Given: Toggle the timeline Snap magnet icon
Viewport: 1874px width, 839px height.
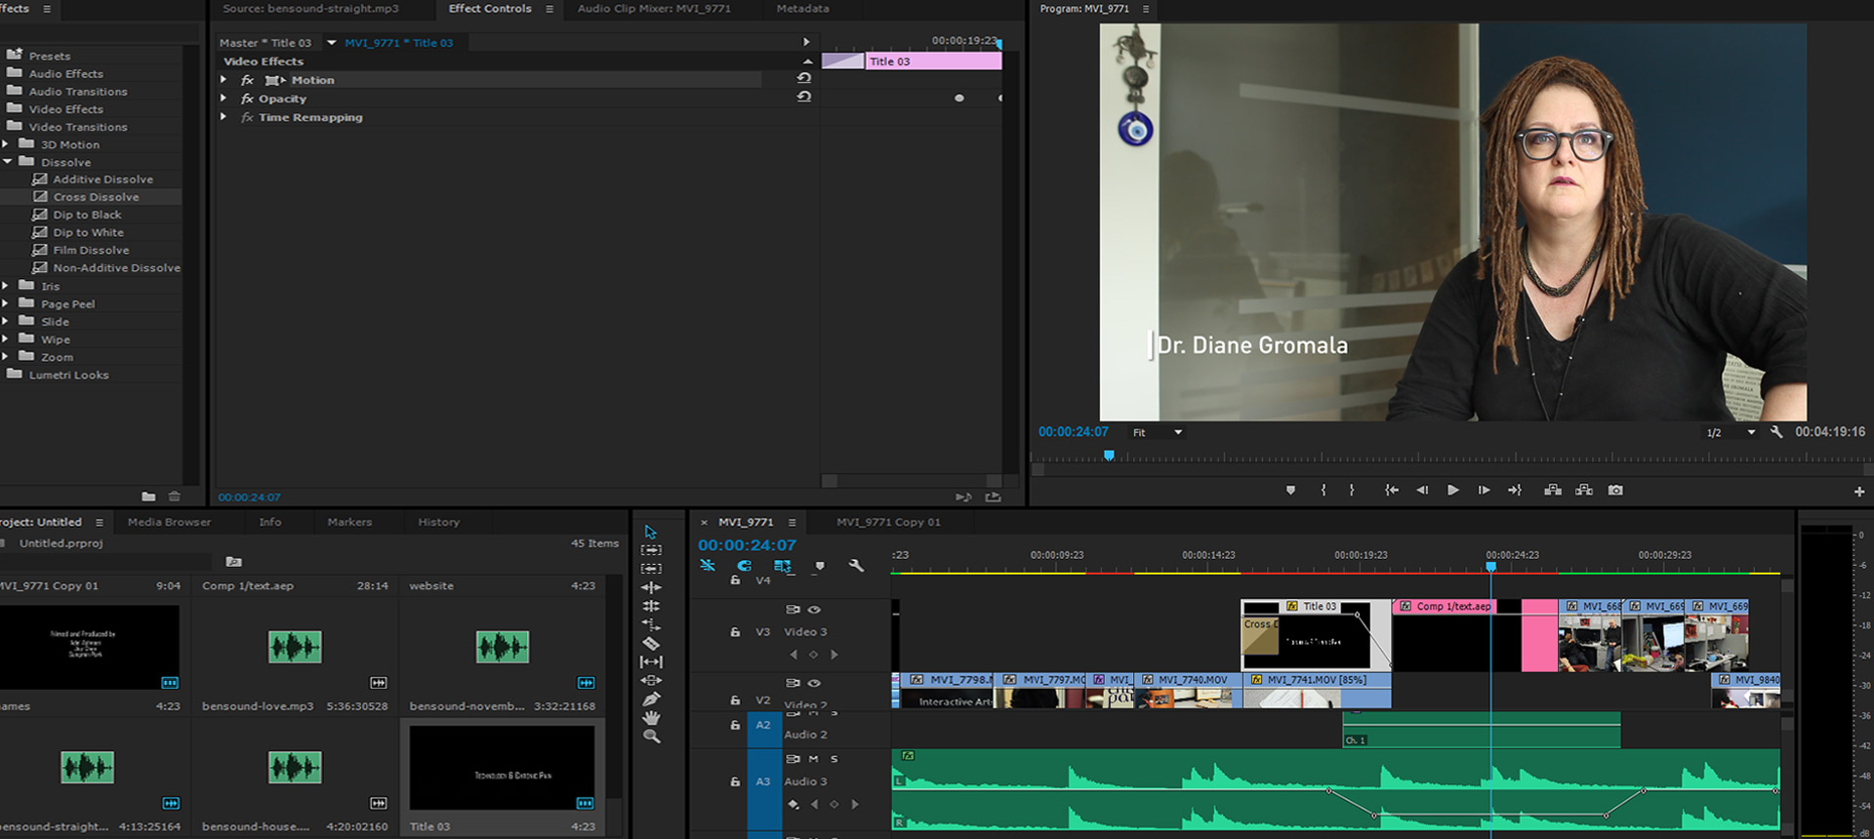Looking at the screenshot, I should 744,566.
